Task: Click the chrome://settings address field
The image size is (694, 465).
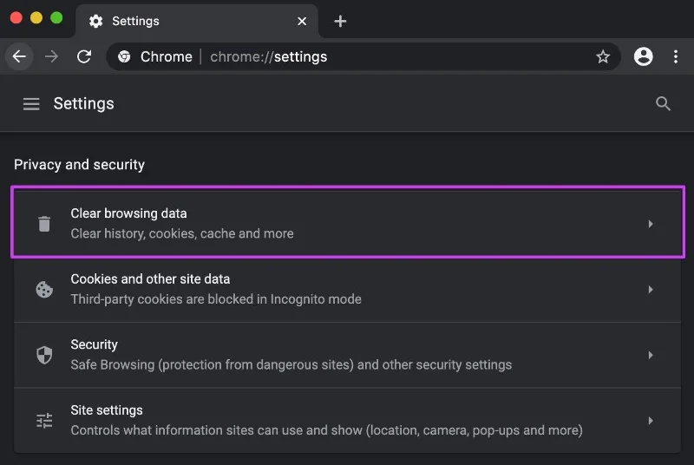Action: point(363,56)
